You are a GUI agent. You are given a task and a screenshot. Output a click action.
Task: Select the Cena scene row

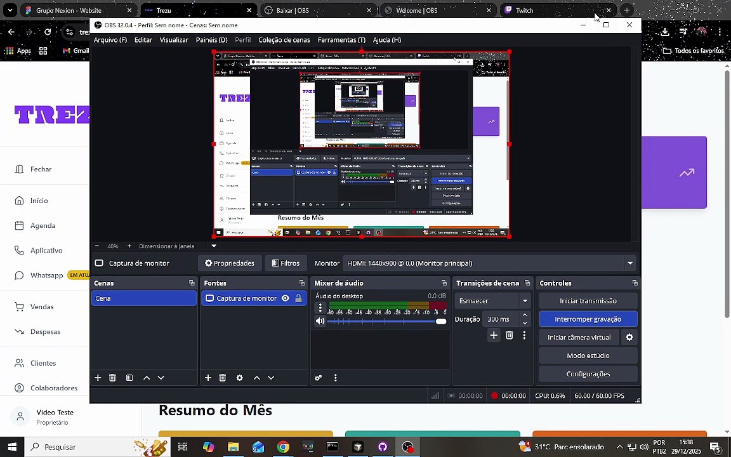(144, 298)
